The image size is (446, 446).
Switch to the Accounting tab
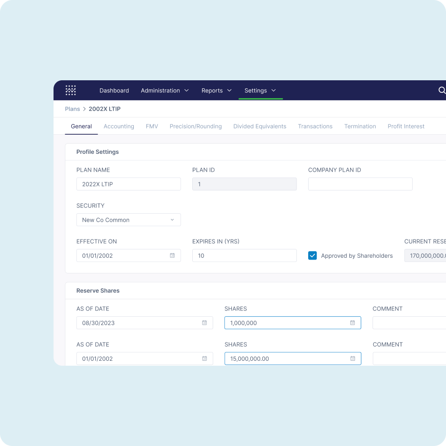(119, 126)
